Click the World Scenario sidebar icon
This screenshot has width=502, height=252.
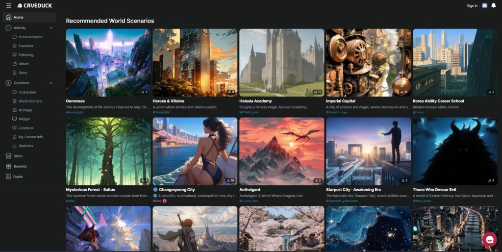pyautogui.click(x=14, y=101)
